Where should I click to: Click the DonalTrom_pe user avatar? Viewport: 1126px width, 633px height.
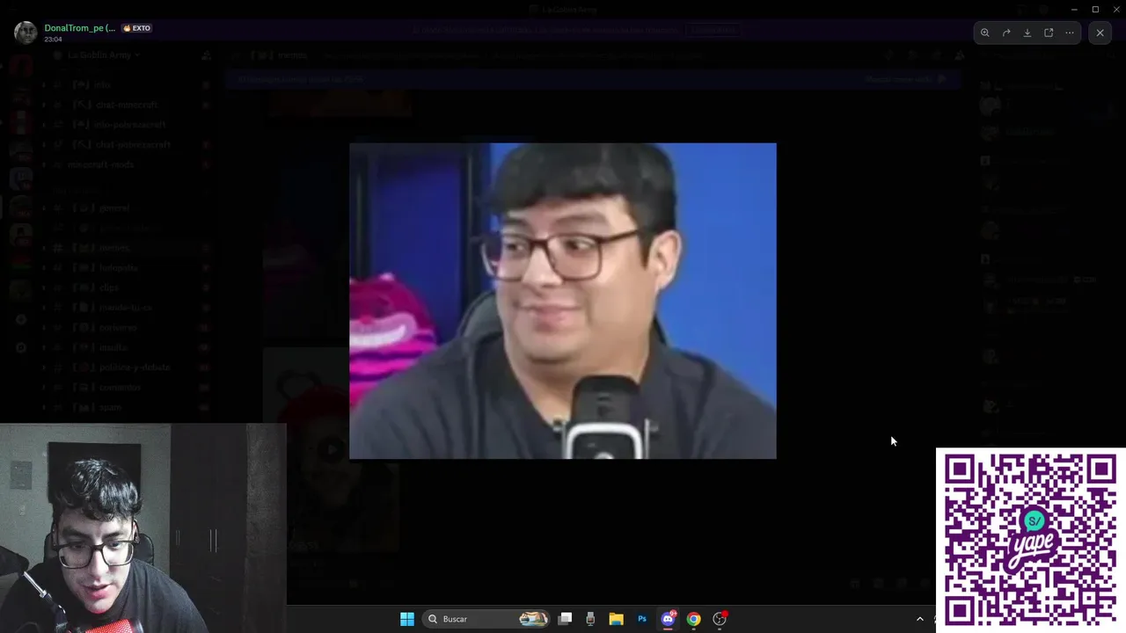[x=26, y=33]
